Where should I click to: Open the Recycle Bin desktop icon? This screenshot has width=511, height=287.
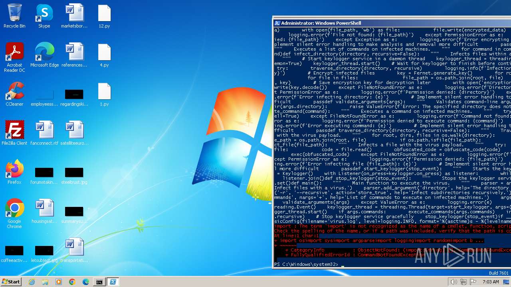pyautogui.click(x=14, y=16)
